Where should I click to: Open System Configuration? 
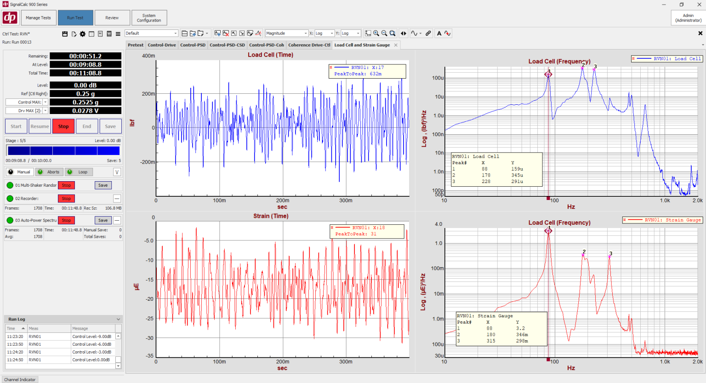pyautogui.click(x=149, y=18)
